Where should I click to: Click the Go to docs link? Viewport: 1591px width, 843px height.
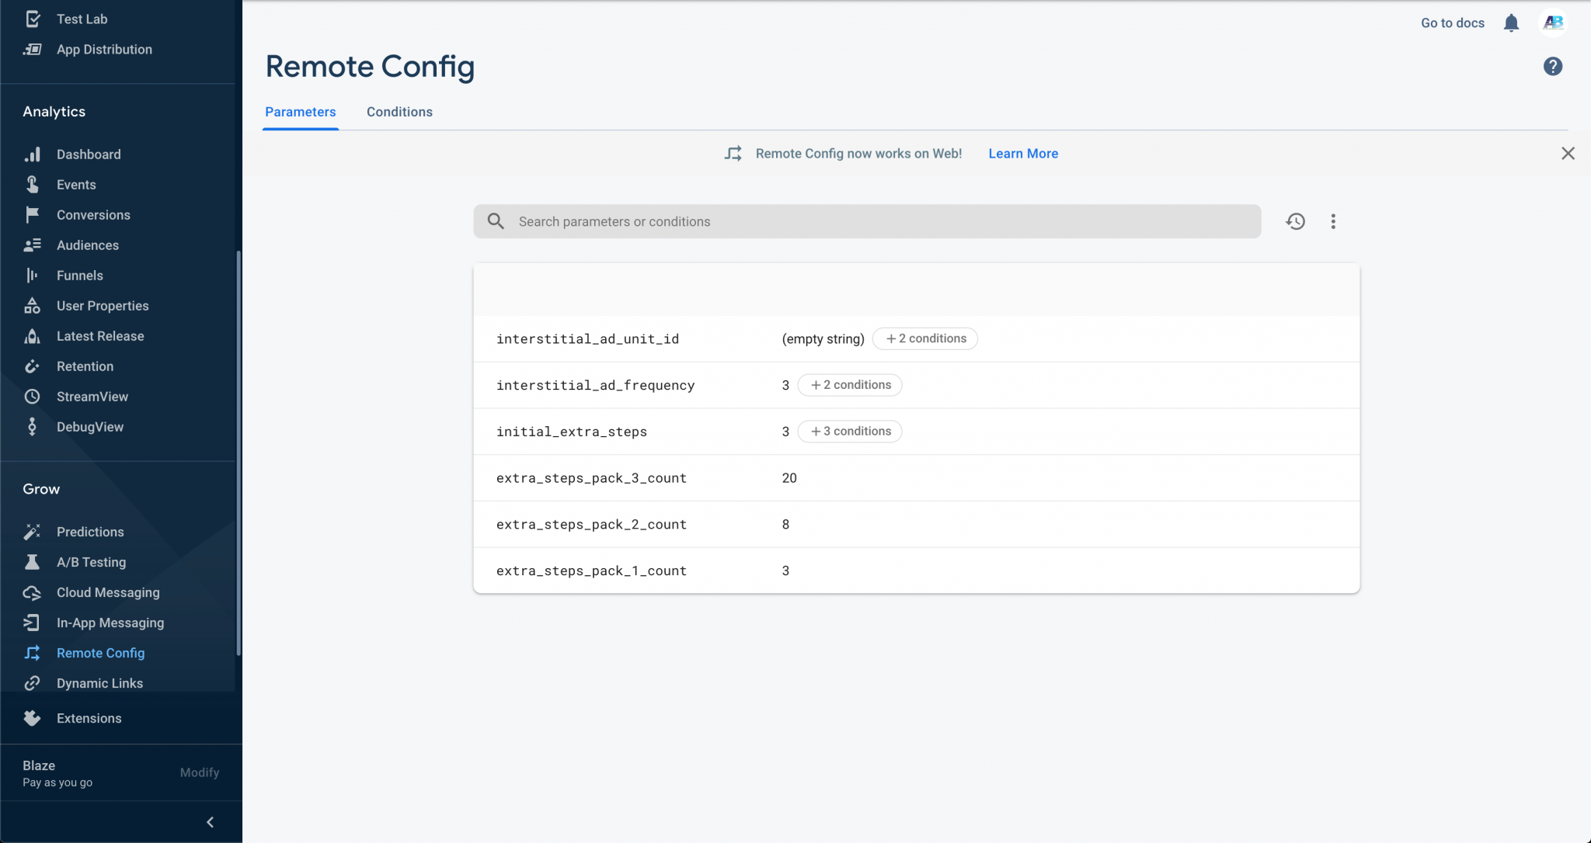1452,23
